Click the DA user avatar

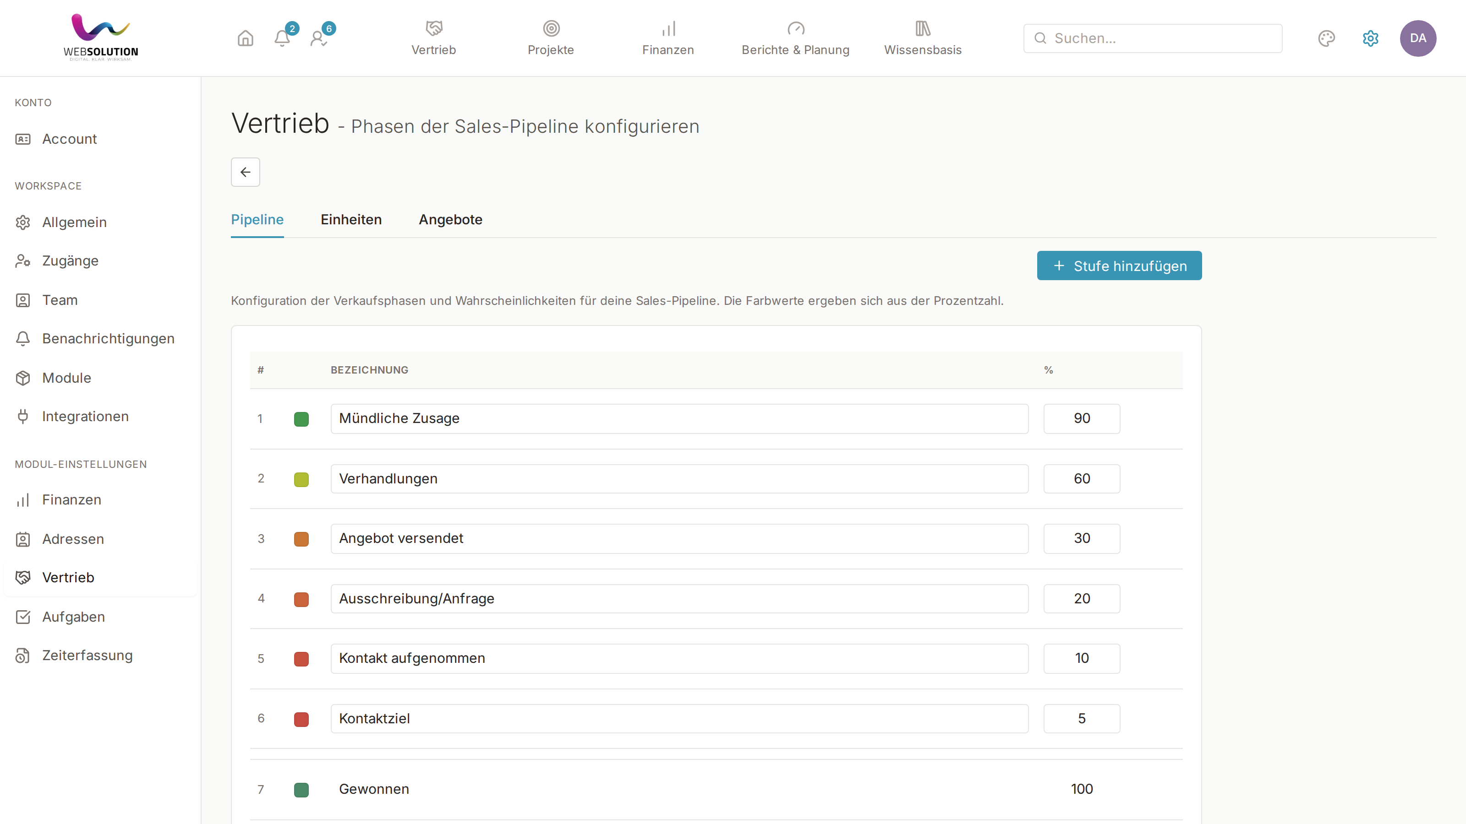pos(1418,38)
